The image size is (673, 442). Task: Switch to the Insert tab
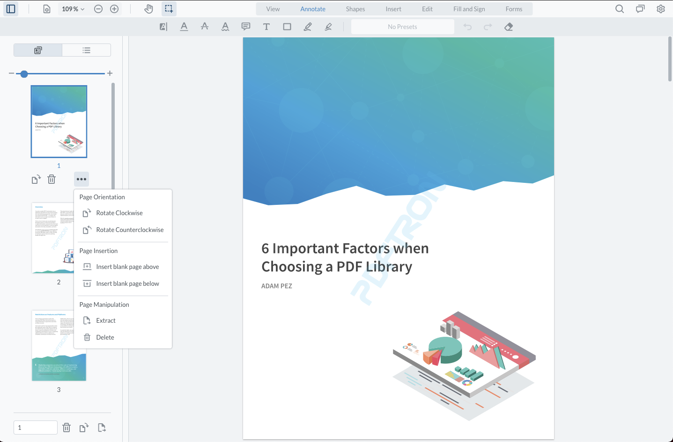pyautogui.click(x=393, y=9)
